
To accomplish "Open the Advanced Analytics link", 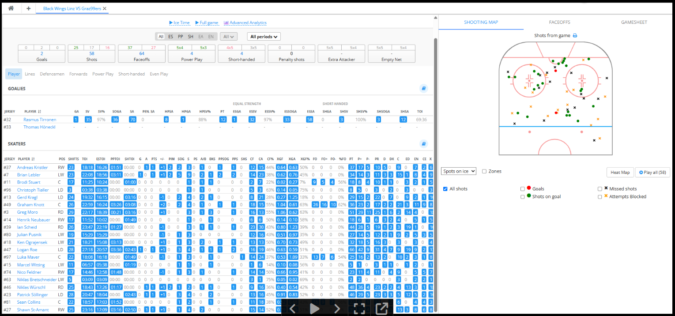I will (245, 23).
